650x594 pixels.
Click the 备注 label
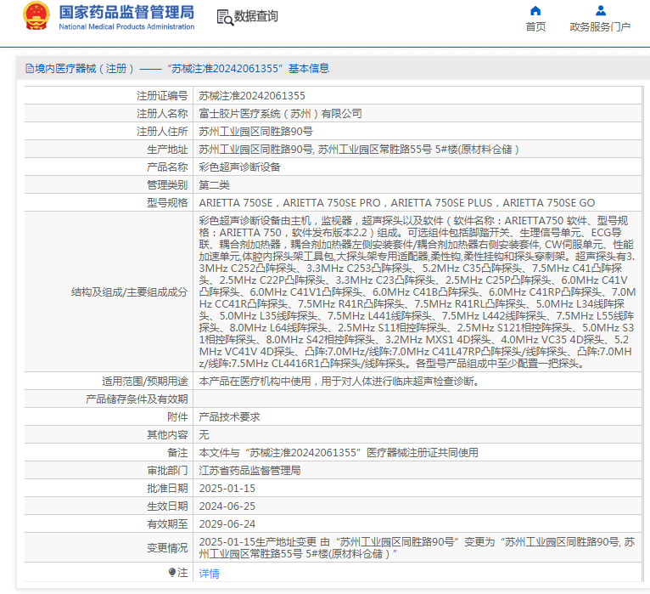click(x=177, y=453)
